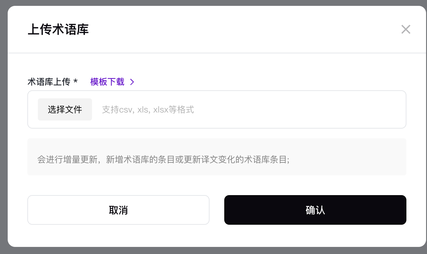Click the chevron arrow beside 模板下载
The width and height of the screenshot is (427, 254).
[132, 82]
